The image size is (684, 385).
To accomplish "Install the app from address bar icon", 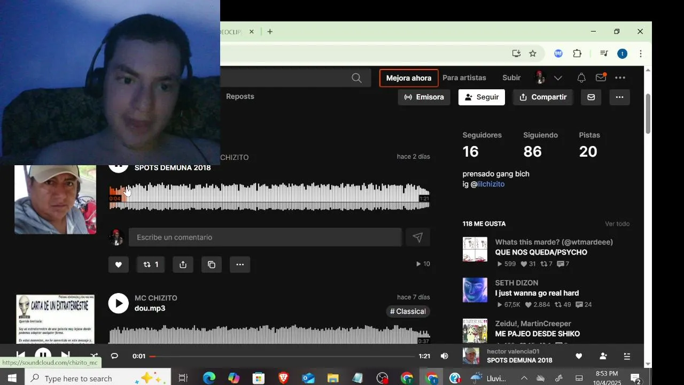I will (516, 53).
